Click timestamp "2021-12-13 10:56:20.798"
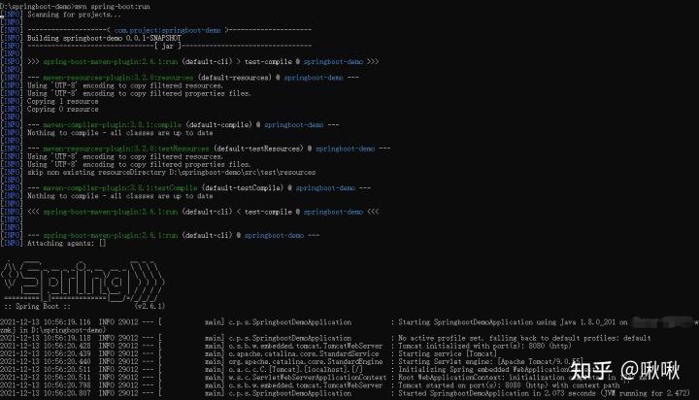This screenshot has height=400, width=699. point(46,385)
